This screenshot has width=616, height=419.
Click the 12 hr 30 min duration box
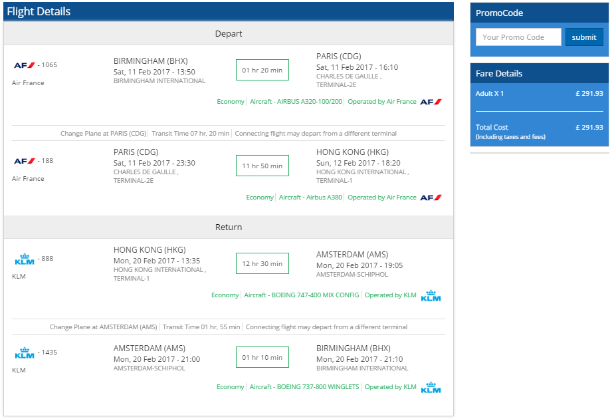(262, 263)
